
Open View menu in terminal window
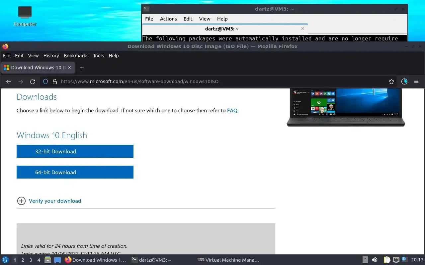[205, 19]
